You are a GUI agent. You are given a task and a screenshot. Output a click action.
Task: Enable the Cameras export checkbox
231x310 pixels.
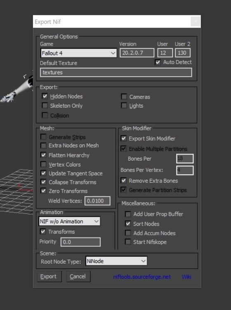[124, 97]
